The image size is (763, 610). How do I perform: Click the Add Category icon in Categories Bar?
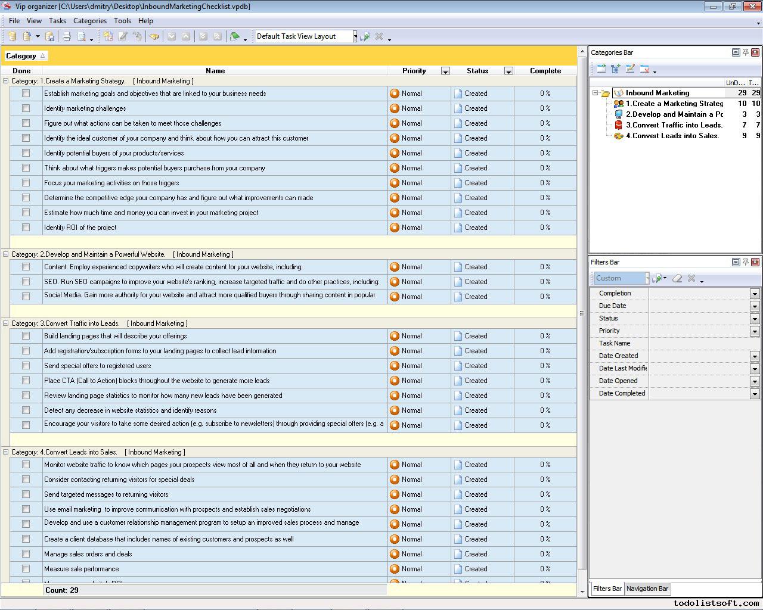coord(601,69)
